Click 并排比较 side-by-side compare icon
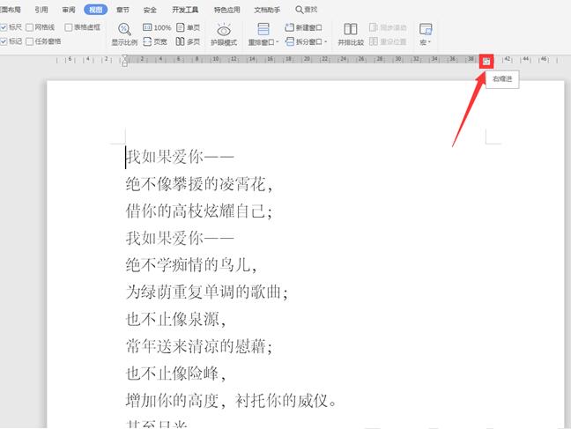The height and width of the screenshot is (429, 571). click(x=350, y=34)
